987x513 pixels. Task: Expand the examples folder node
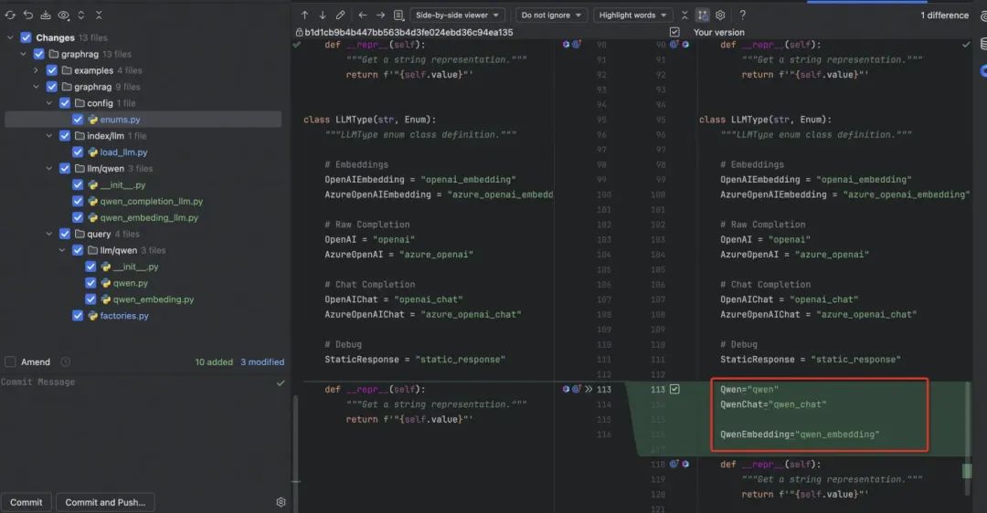(37, 70)
